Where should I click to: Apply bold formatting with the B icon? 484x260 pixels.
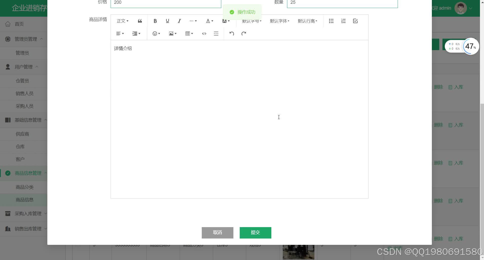coord(155,21)
